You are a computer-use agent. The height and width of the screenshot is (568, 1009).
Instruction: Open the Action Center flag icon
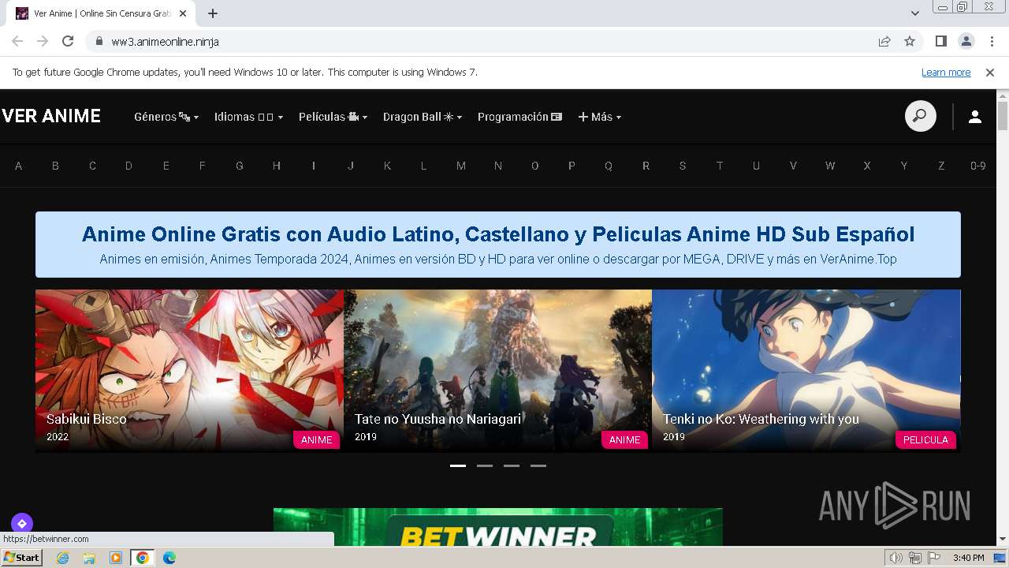click(x=934, y=558)
